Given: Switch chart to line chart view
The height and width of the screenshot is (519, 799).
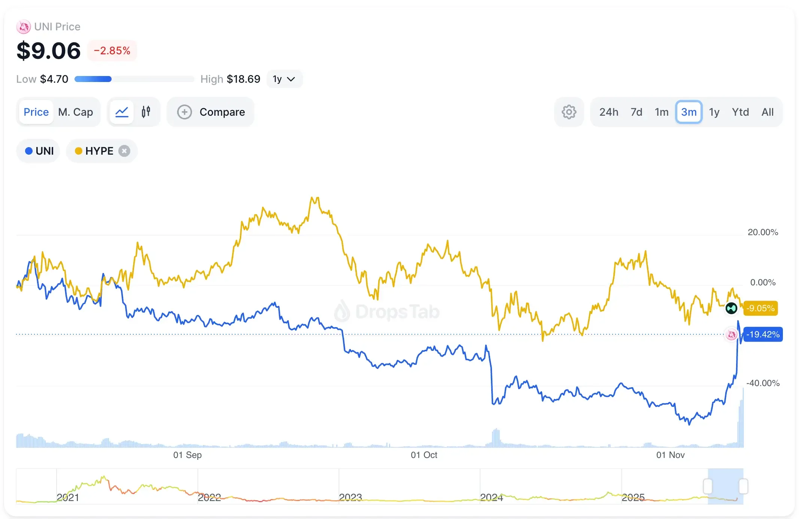Looking at the screenshot, I should point(122,112).
